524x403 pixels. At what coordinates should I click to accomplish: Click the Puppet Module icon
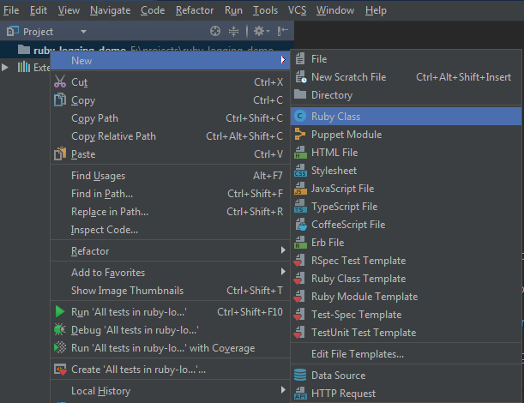300,134
